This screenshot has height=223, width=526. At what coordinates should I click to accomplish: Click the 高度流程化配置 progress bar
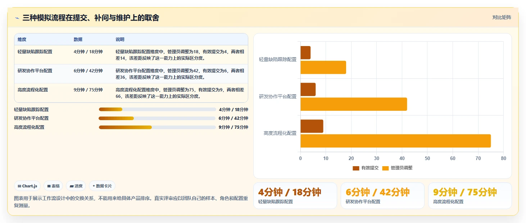point(157,127)
